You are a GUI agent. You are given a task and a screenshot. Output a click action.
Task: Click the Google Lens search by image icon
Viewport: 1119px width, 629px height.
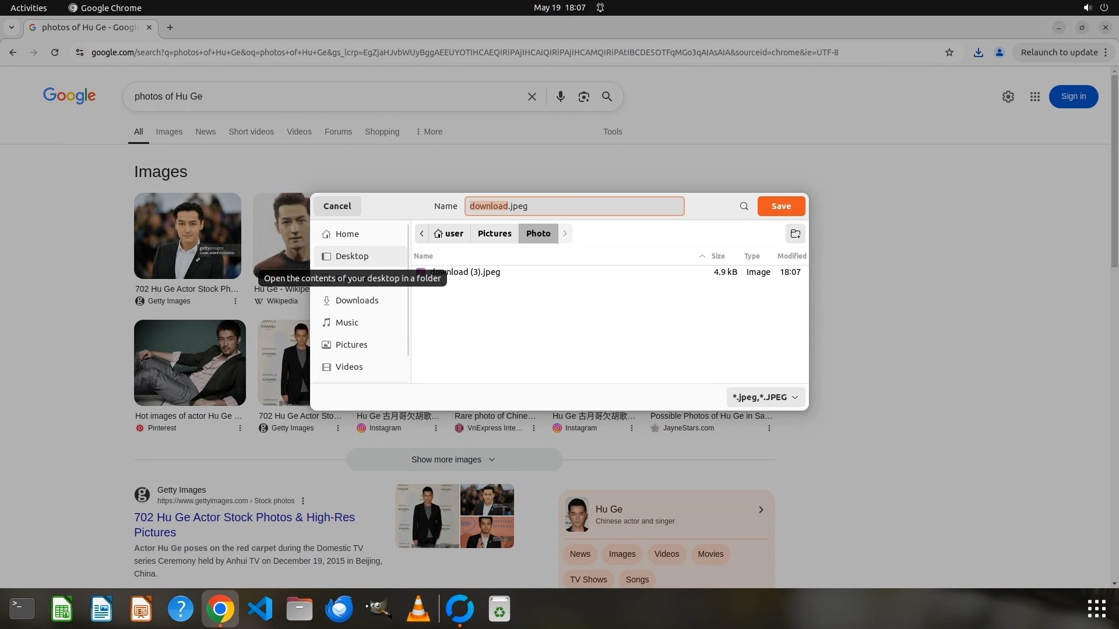point(583,97)
